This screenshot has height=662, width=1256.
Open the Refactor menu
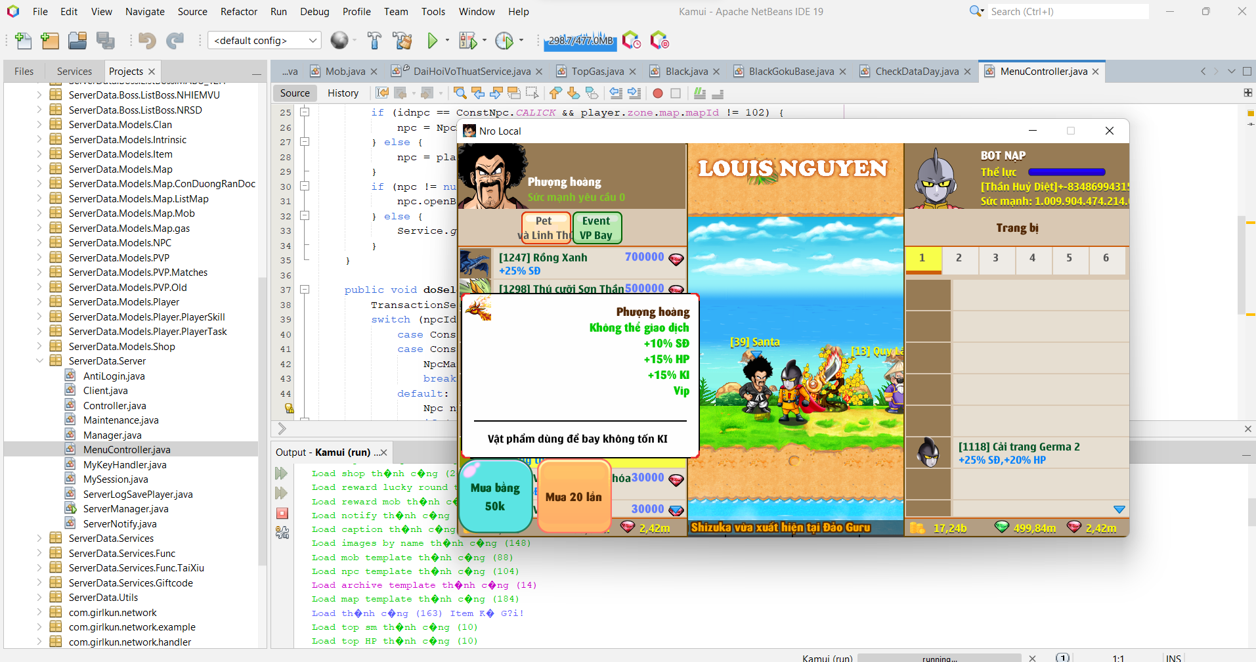click(238, 12)
